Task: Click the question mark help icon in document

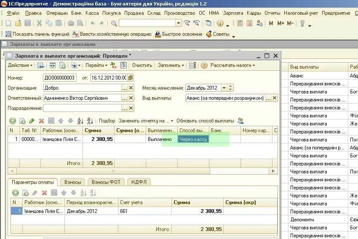Action: [x=204, y=66]
